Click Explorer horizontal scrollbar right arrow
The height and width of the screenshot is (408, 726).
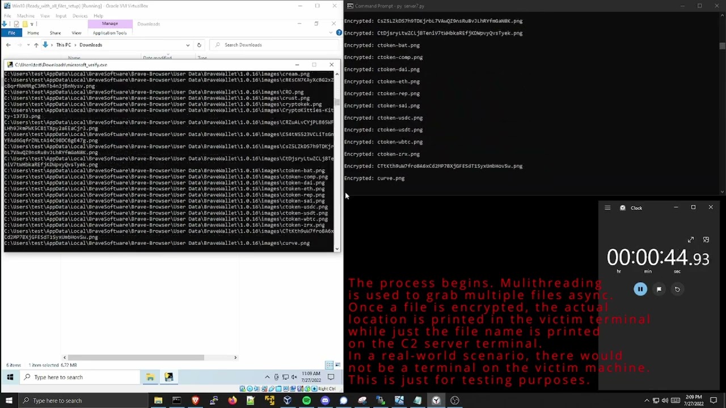click(235, 358)
